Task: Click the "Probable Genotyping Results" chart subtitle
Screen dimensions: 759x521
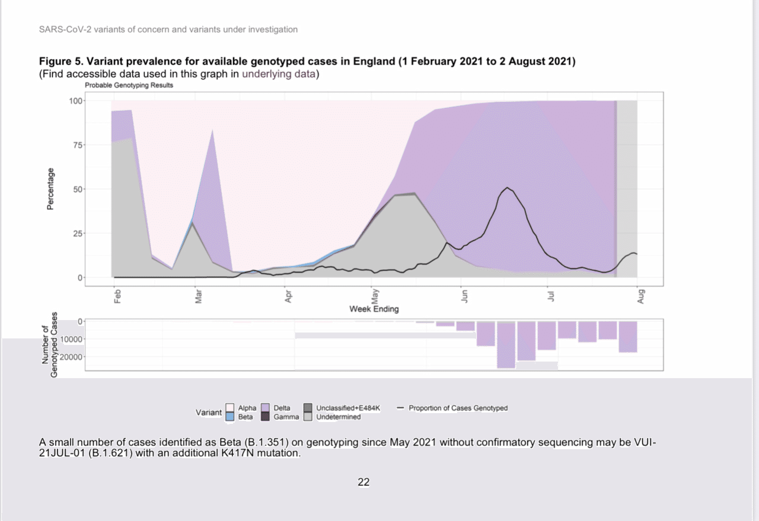Action: point(129,86)
